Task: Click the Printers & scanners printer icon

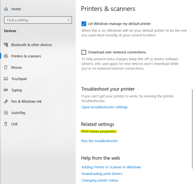Action: pos(6,56)
